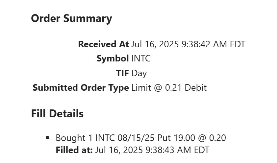Click the Filled at label

point(74,150)
